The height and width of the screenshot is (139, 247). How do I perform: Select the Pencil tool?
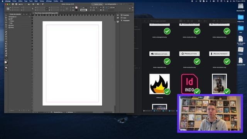tap(6, 34)
